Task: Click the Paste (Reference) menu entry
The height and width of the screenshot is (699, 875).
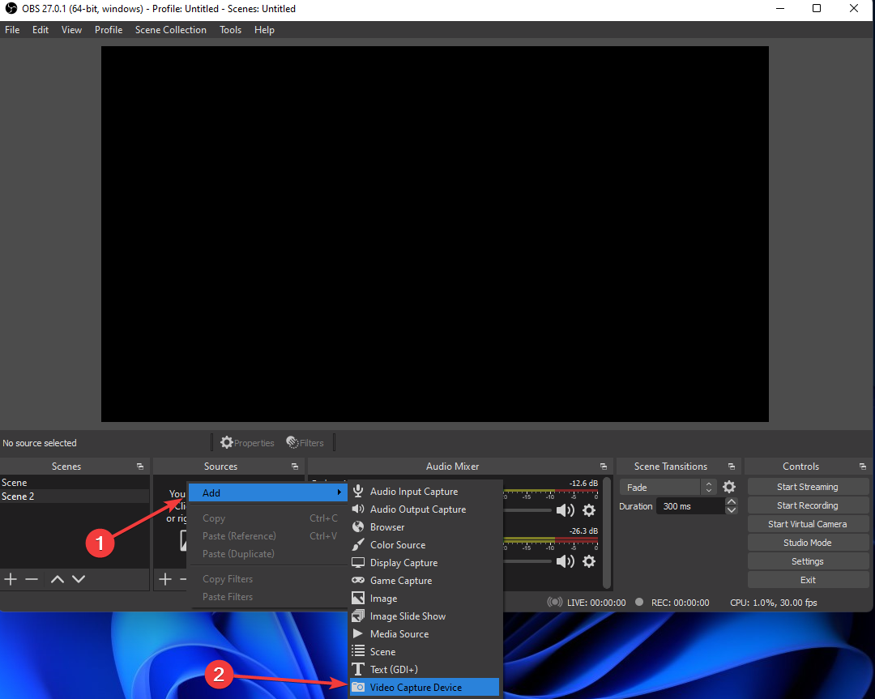Action: click(x=268, y=536)
